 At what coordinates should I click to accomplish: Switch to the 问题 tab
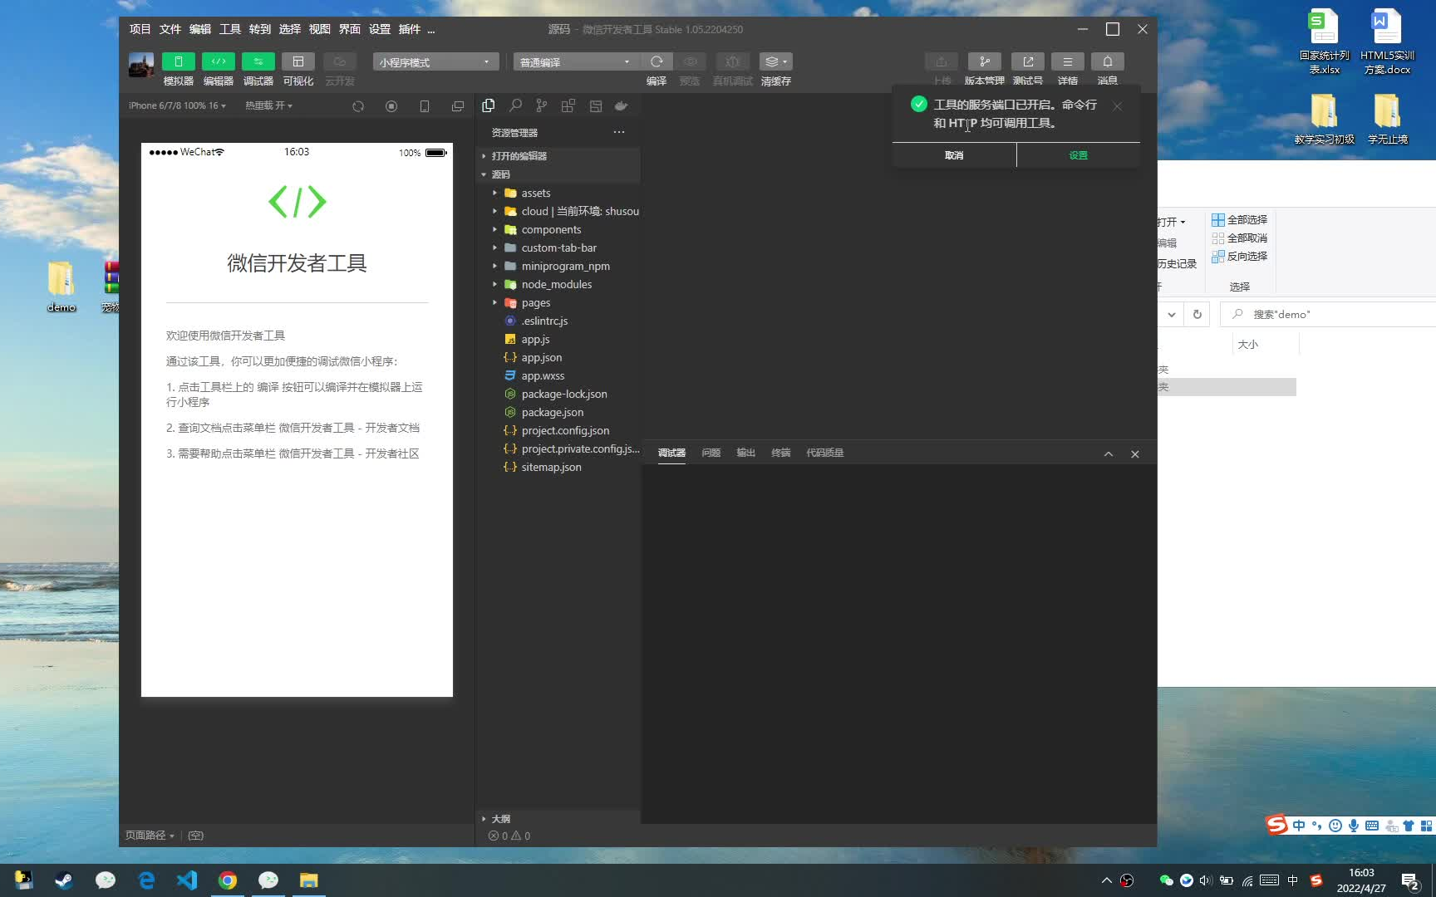(x=711, y=453)
